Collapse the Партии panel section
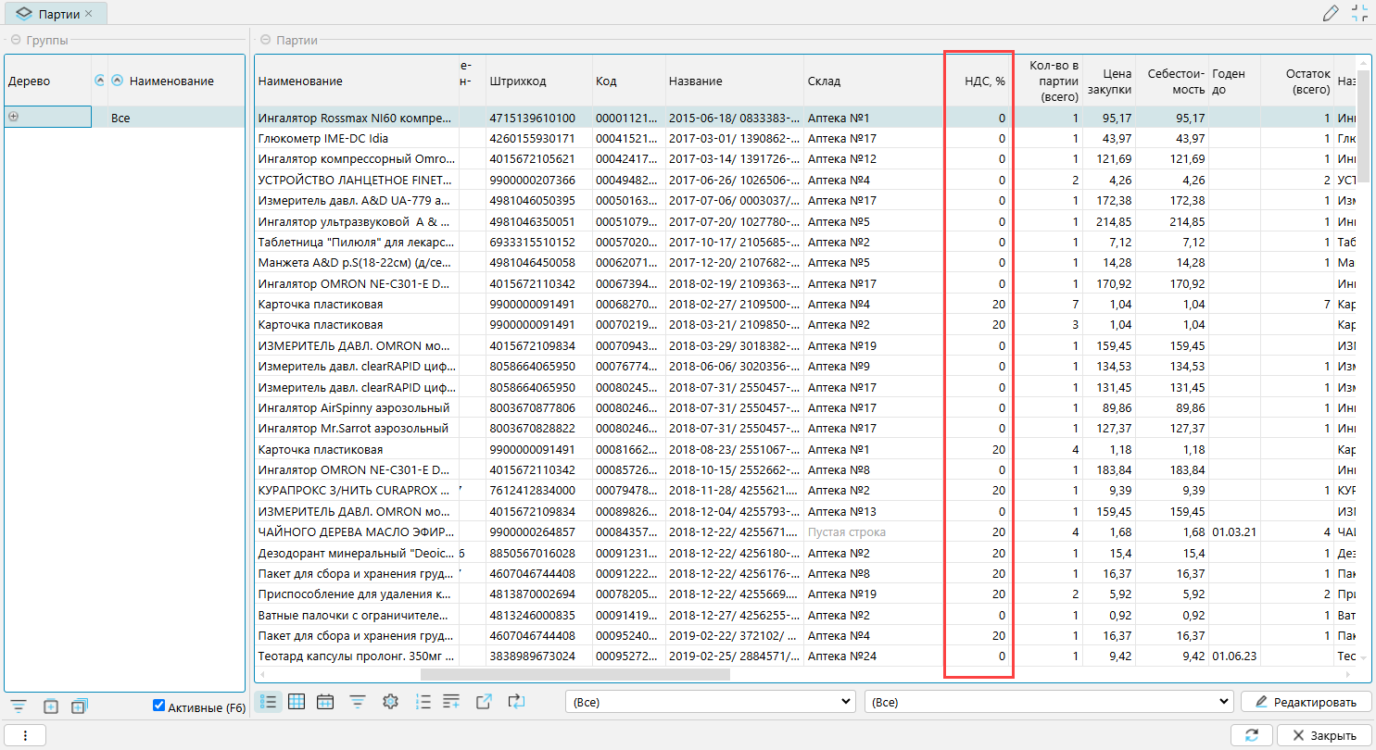Screen dimensions: 1376x750 [266, 40]
